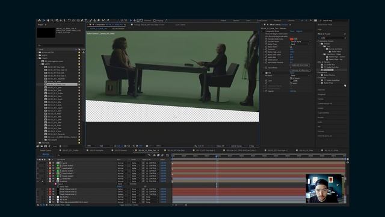Open the 1 View layout dropdown
The width and height of the screenshot is (385, 217).
253,146
